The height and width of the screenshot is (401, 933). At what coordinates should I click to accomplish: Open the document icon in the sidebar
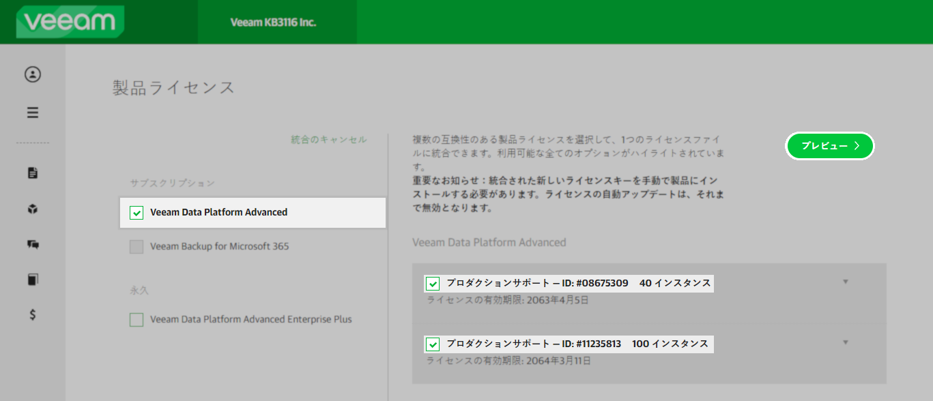coord(33,173)
